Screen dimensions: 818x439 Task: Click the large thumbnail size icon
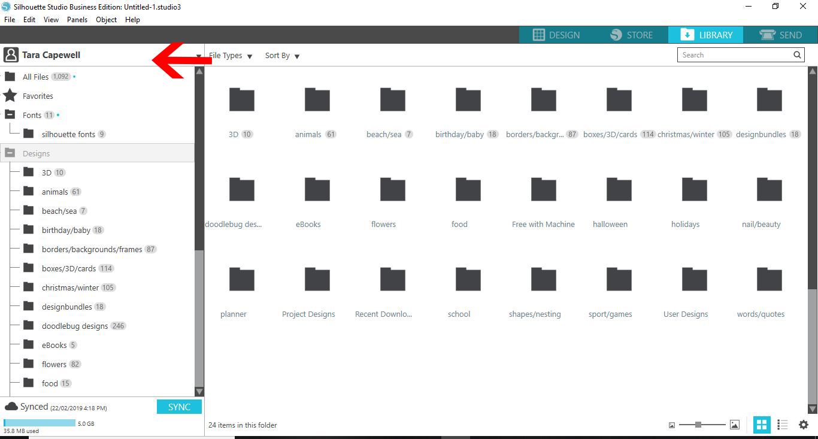point(735,425)
